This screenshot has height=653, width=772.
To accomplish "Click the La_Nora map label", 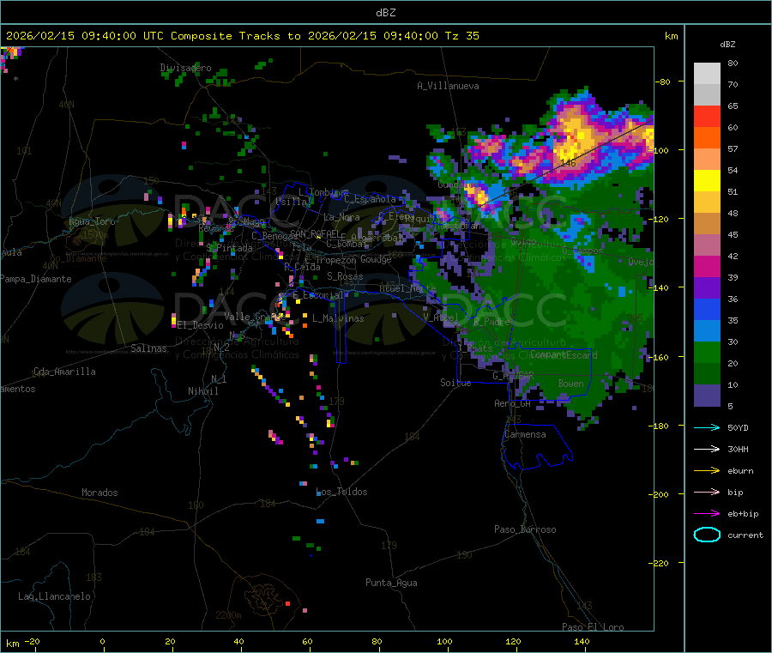I will click(341, 217).
